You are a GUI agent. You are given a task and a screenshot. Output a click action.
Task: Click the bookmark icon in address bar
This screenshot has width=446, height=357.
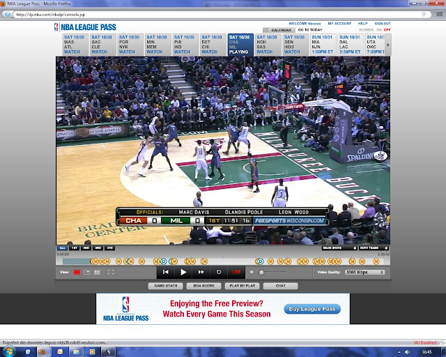pos(424,15)
